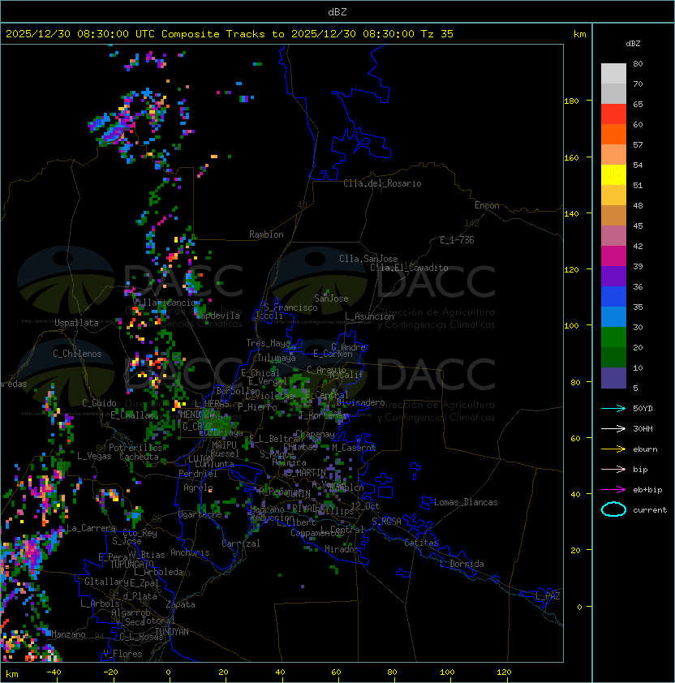This screenshot has width=675, height=683.
Task: Click the 'dBZ' title in the top header
Action: coord(337,12)
